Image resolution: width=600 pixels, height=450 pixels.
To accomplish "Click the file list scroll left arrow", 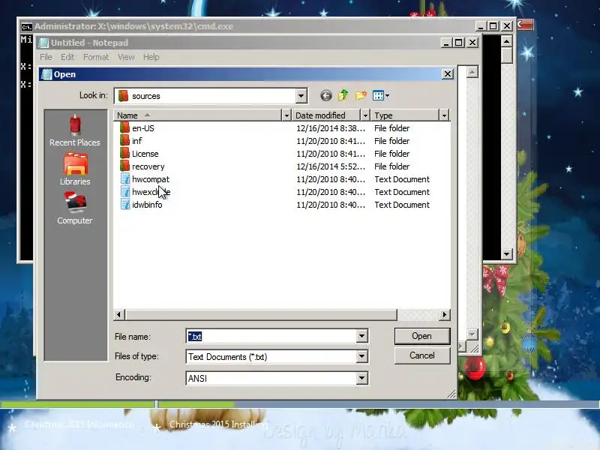I will 119,314.
